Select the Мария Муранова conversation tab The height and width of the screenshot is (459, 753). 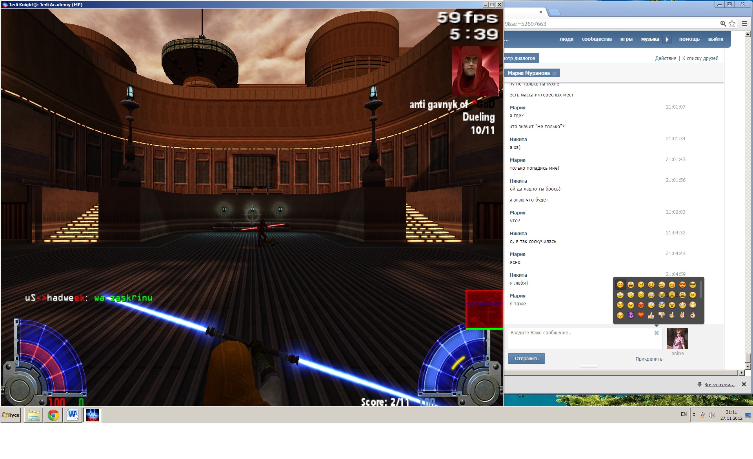pyautogui.click(x=529, y=73)
